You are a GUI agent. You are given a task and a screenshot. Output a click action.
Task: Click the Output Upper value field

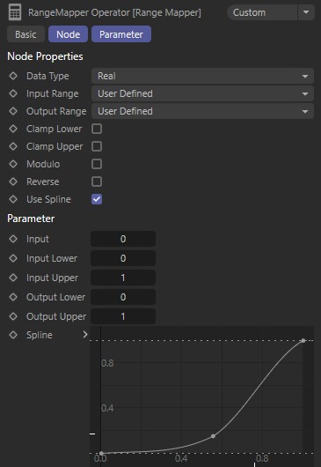pyautogui.click(x=123, y=316)
